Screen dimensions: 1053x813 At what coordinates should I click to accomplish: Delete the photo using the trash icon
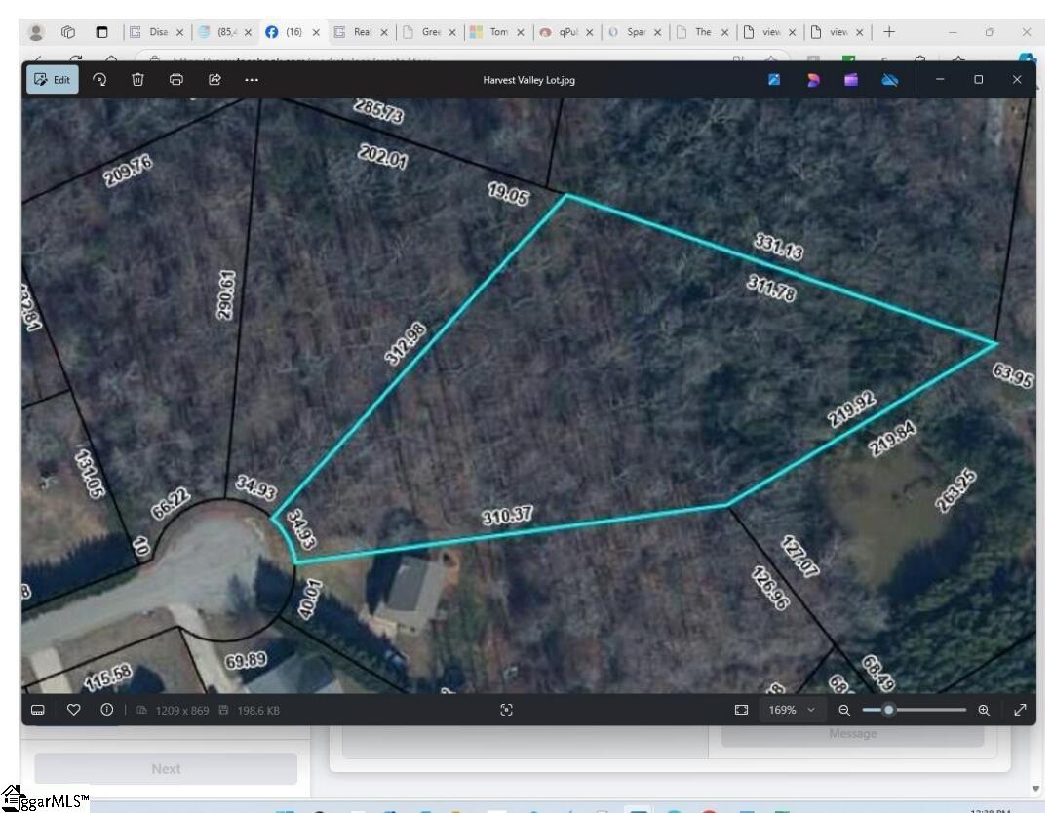point(137,79)
